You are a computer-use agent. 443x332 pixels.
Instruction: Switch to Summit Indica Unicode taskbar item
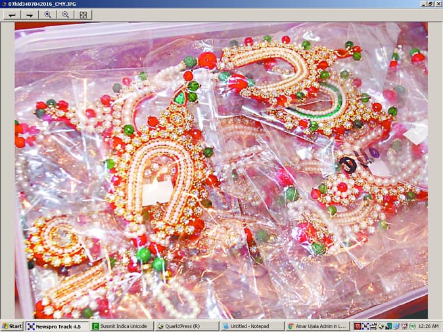pos(121,326)
